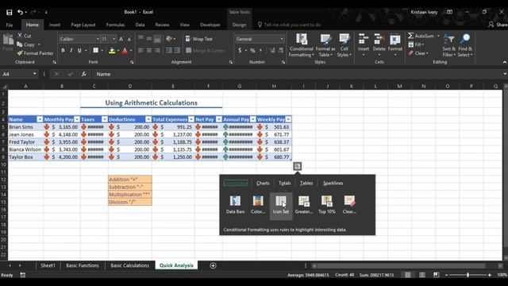The image size is (508, 286).
Task: Open Find & Select menu
Action: (x=465, y=45)
